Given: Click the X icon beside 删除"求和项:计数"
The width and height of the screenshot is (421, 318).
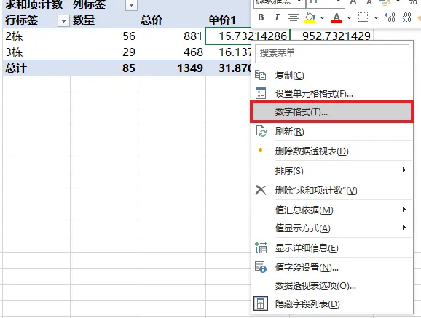Looking at the screenshot, I should coord(261,190).
